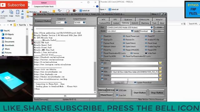The width and height of the screenshot is (200, 112).
Task: Toggle the Scan Def checkbox
Action: click(x=117, y=95)
